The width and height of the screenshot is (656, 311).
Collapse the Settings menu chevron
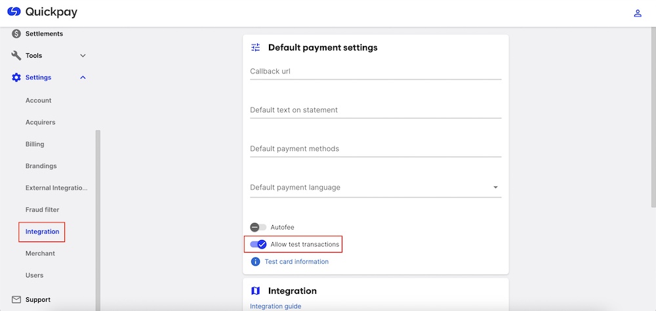[83, 77]
